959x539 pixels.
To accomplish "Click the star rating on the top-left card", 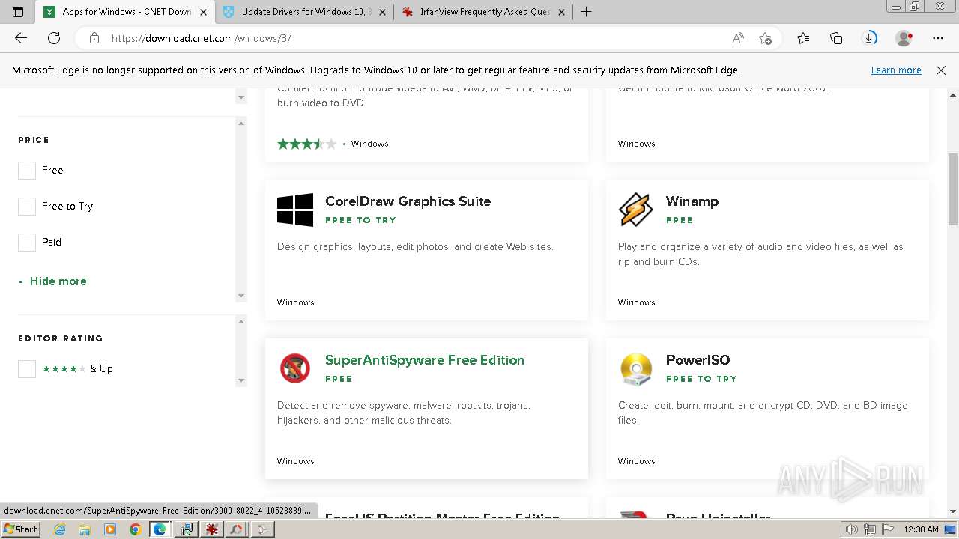I will tap(306, 144).
